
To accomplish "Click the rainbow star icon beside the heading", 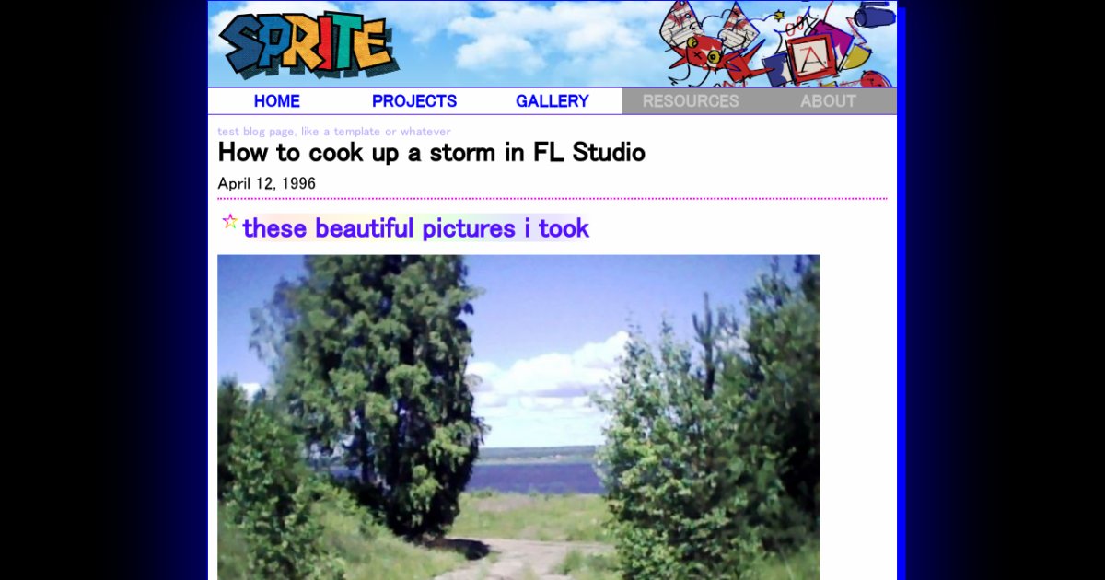I will click(229, 221).
